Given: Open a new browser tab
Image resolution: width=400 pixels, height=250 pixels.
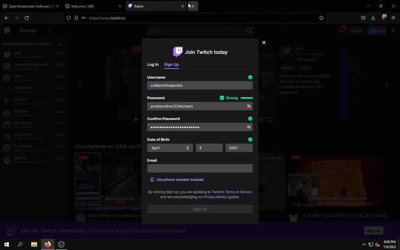Looking at the screenshot, I should (x=193, y=6).
